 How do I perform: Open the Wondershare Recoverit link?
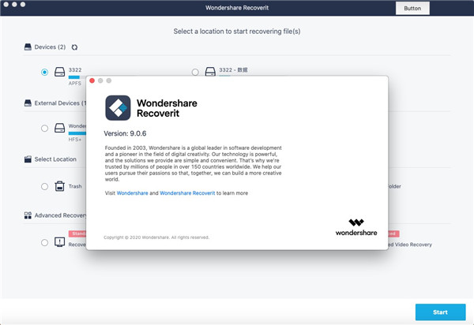[187, 193]
